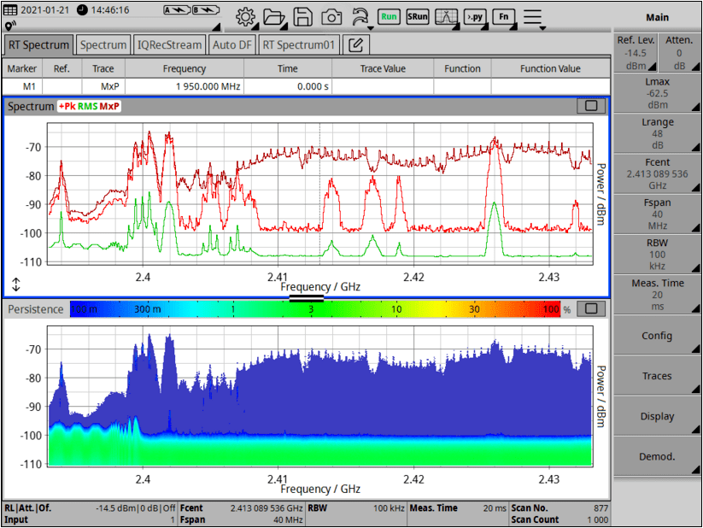
Task: Toggle the Run measurement button
Action: pyautogui.click(x=389, y=16)
